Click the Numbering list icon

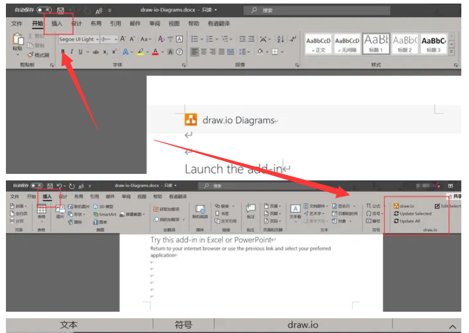point(210,39)
